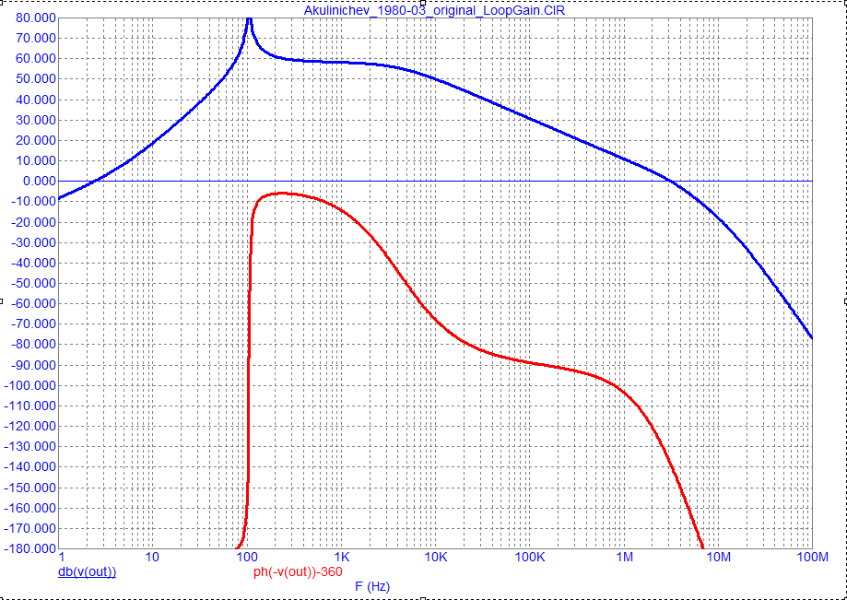Click the 10K frequency axis label
This screenshot has height=600, width=847.
coord(435,557)
